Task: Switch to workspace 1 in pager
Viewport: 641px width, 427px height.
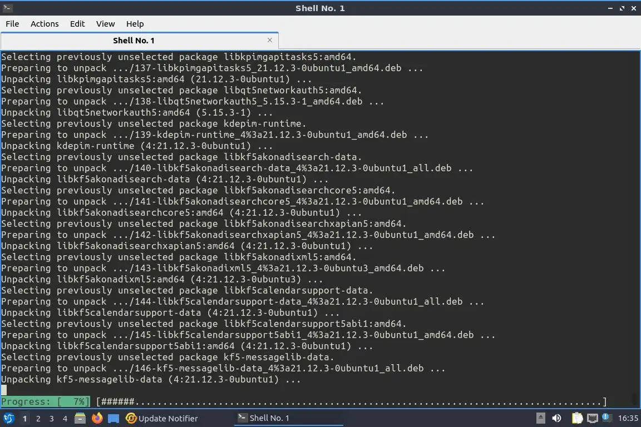Action: click(x=25, y=419)
